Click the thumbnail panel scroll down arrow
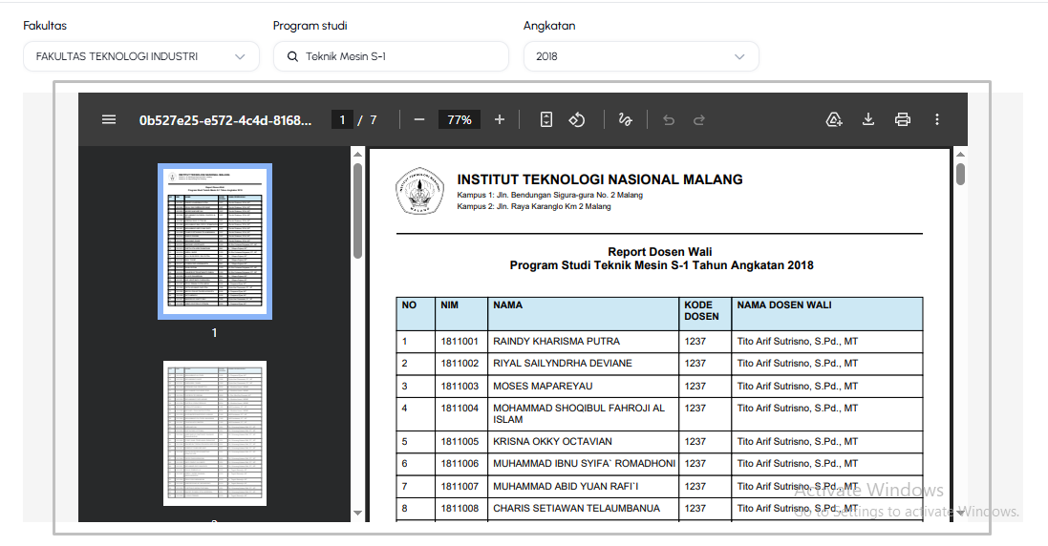The width and height of the screenshot is (1048, 546). point(357,513)
